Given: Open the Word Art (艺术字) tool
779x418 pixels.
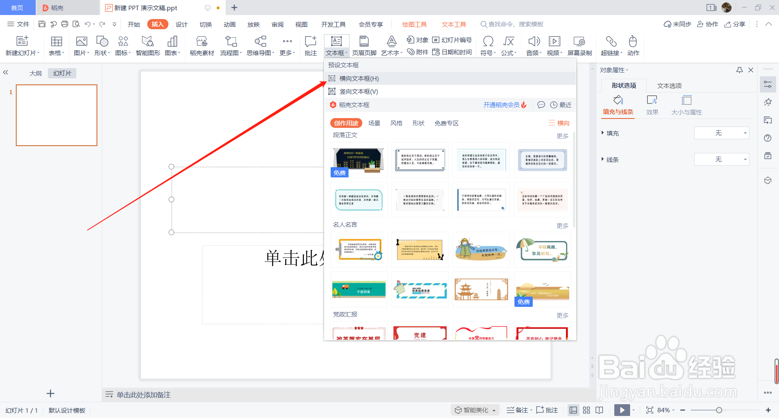Looking at the screenshot, I should pyautogui.click(x=392, y=45).
